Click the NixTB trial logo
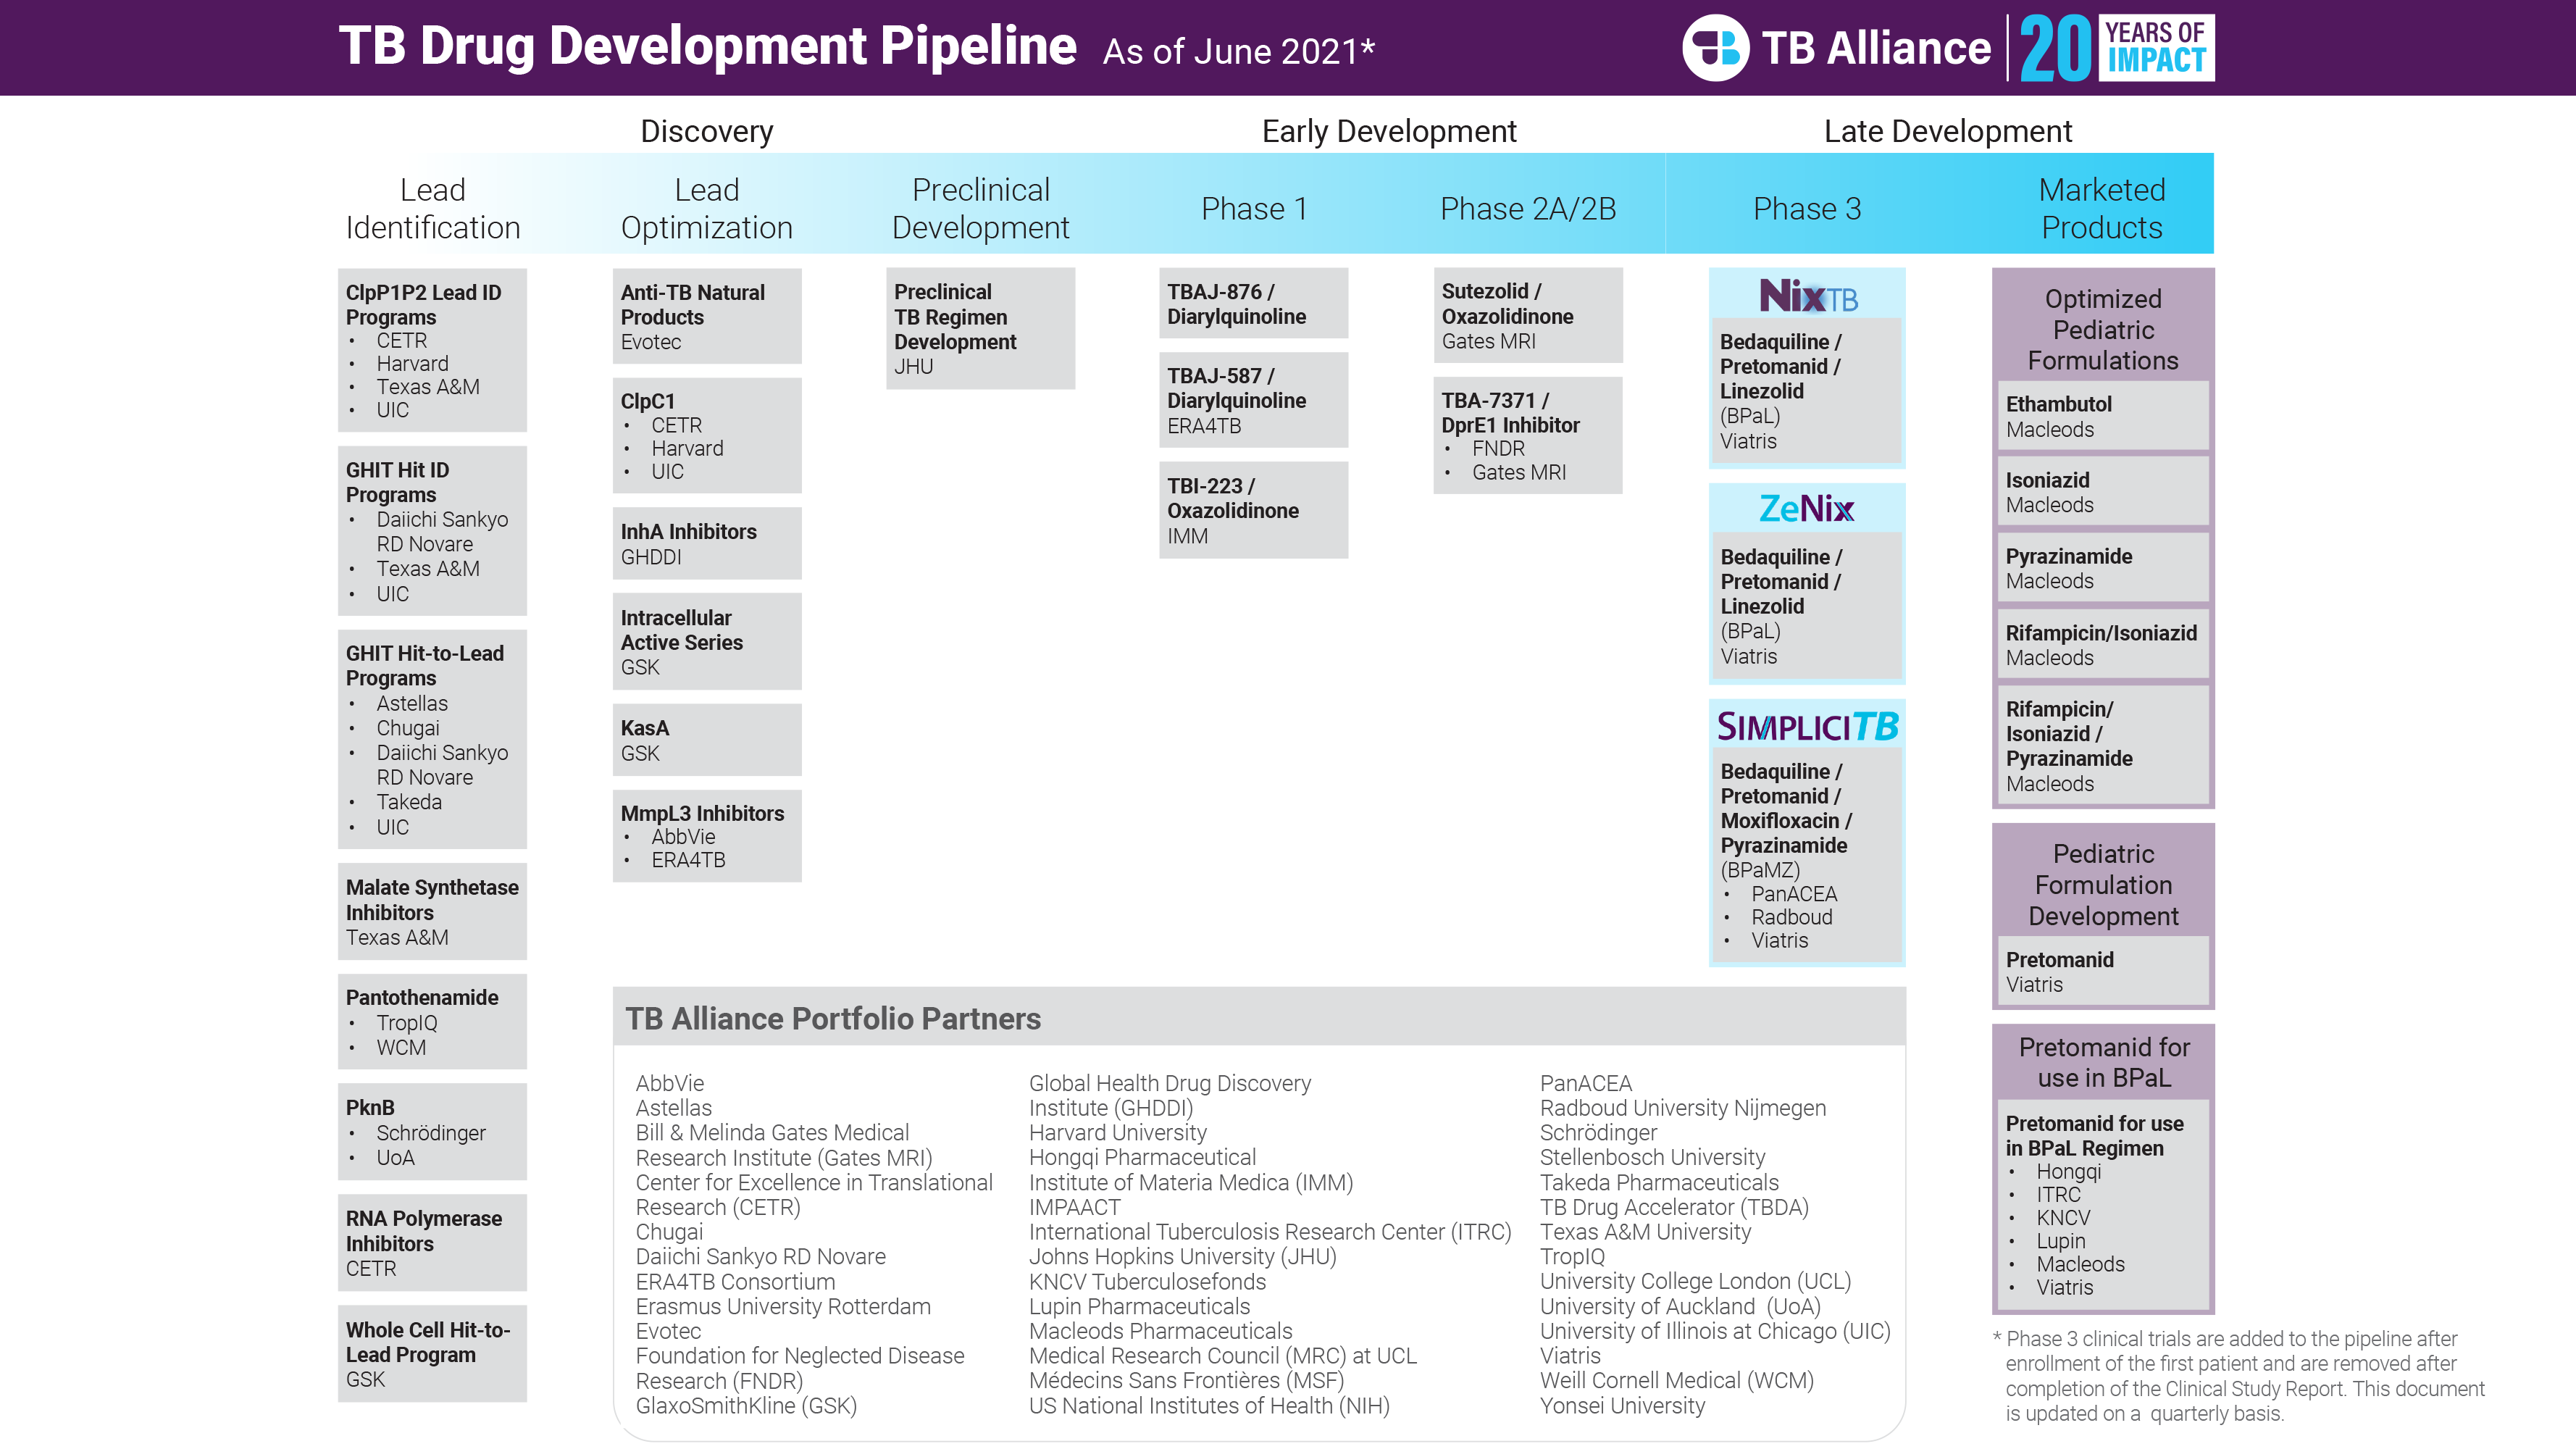This screenshot has width=2576, height=1449. pyautogui.click(x=1808, y=295)
